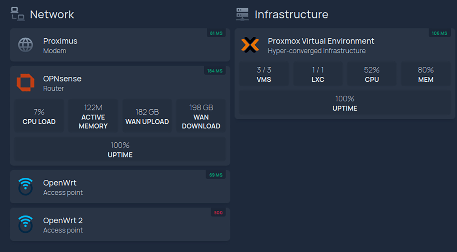The height and width of the screenshot is (252, 457).
Task: Open the OPNsense Router service
Action: [62, 79]
